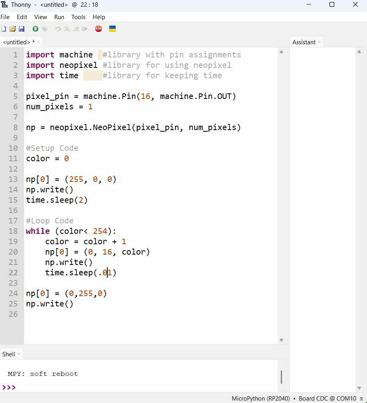
Task: Click Assistant panel scrollbar down arrow
Action: coord(359,388)
